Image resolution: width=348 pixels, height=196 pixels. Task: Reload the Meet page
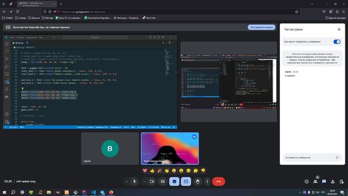pos(17,11)
